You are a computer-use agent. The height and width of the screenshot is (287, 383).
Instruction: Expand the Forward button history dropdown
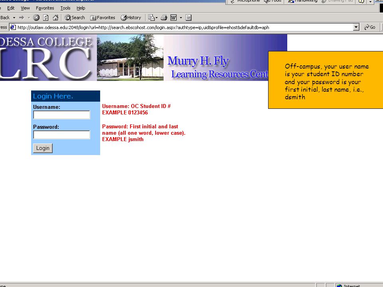click(29, 18)
